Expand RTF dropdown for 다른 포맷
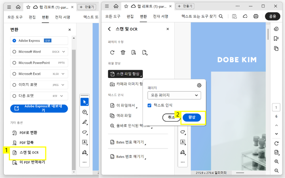The image size is (285, 178). pyautogui.click(x=62, y=96)
